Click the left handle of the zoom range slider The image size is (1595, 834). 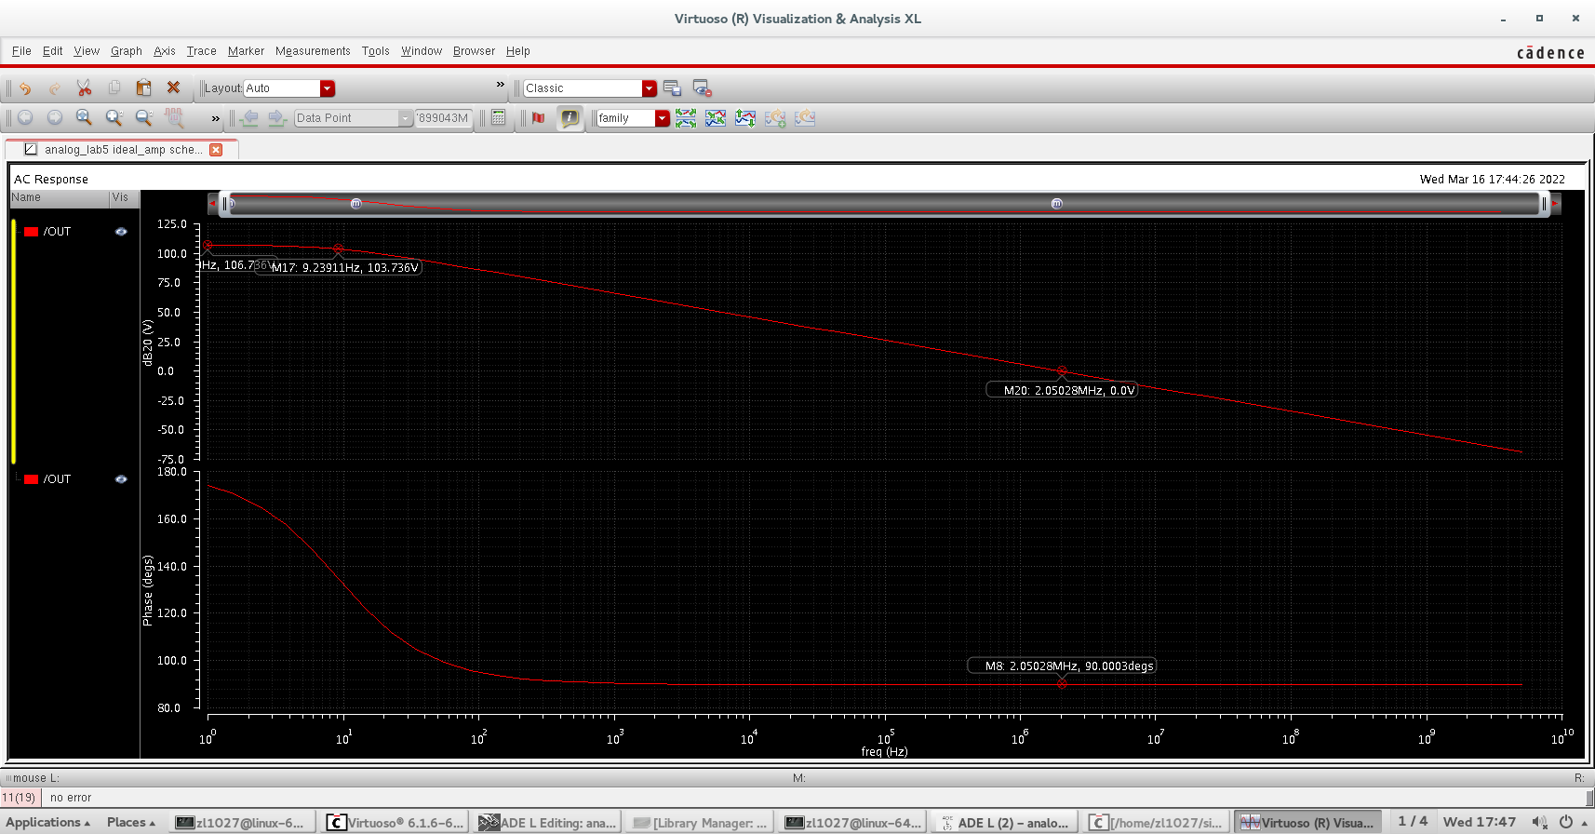coord(224,204)
